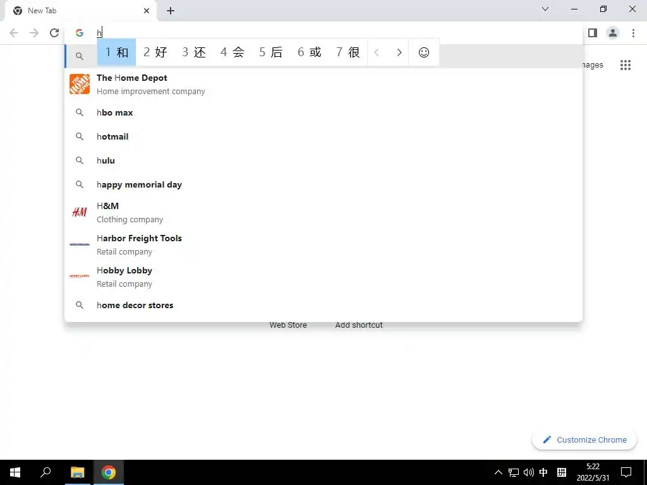Choose happy memorial day suggestion
This screenshot has height=485, width=647.
323,184
